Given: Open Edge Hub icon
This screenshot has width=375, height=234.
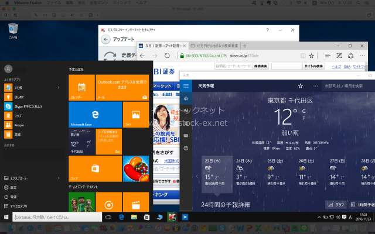Looking at the screenshot, I should (328, 56).
